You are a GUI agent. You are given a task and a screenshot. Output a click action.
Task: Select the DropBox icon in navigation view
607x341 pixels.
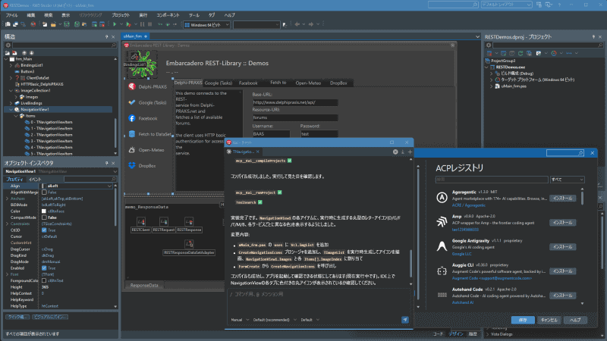pos(132,165)
